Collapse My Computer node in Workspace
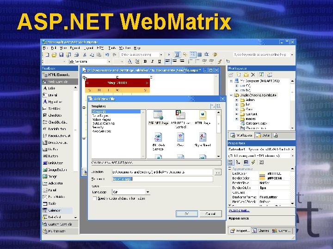The width and height of the screenshot is (333, 249). (231, 81)
